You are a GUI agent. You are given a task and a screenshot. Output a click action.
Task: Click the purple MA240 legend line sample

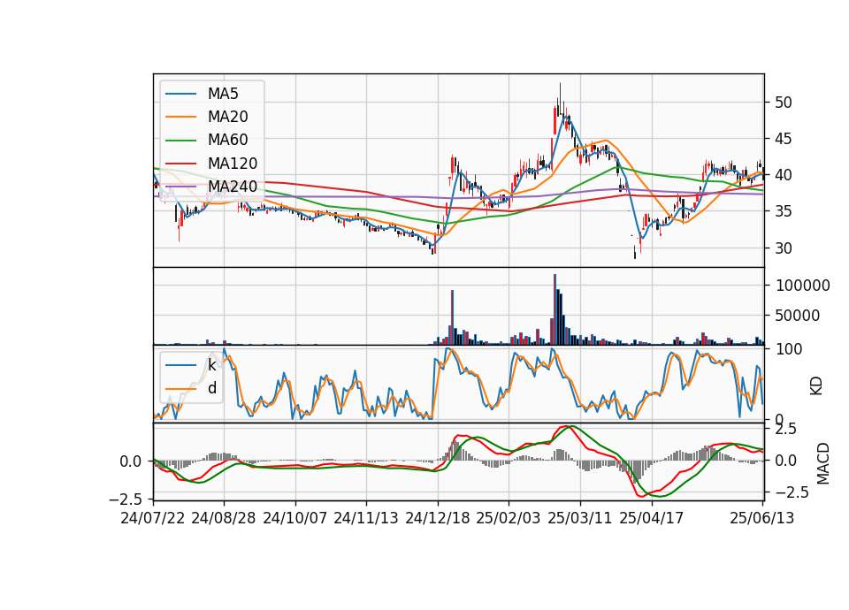click(x=180, y=187)
